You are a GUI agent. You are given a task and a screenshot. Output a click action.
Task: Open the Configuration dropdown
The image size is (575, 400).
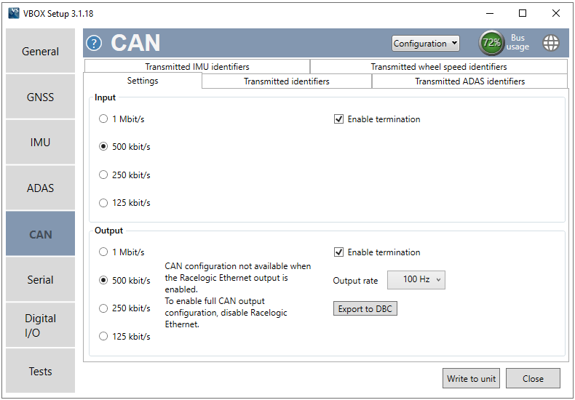425,43
